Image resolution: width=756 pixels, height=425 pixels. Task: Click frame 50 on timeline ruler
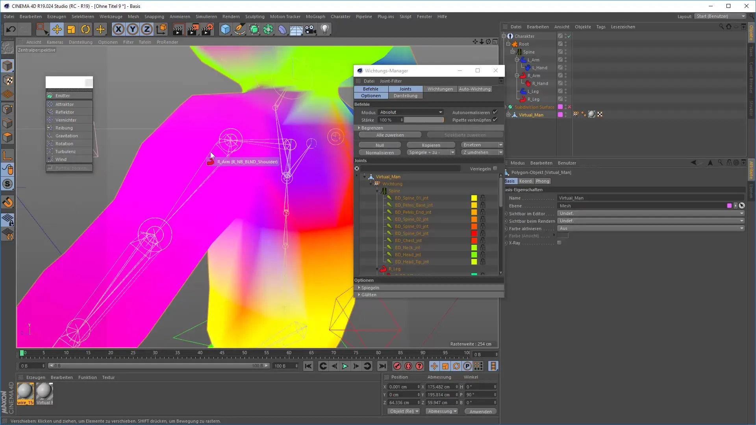[245, 353]
